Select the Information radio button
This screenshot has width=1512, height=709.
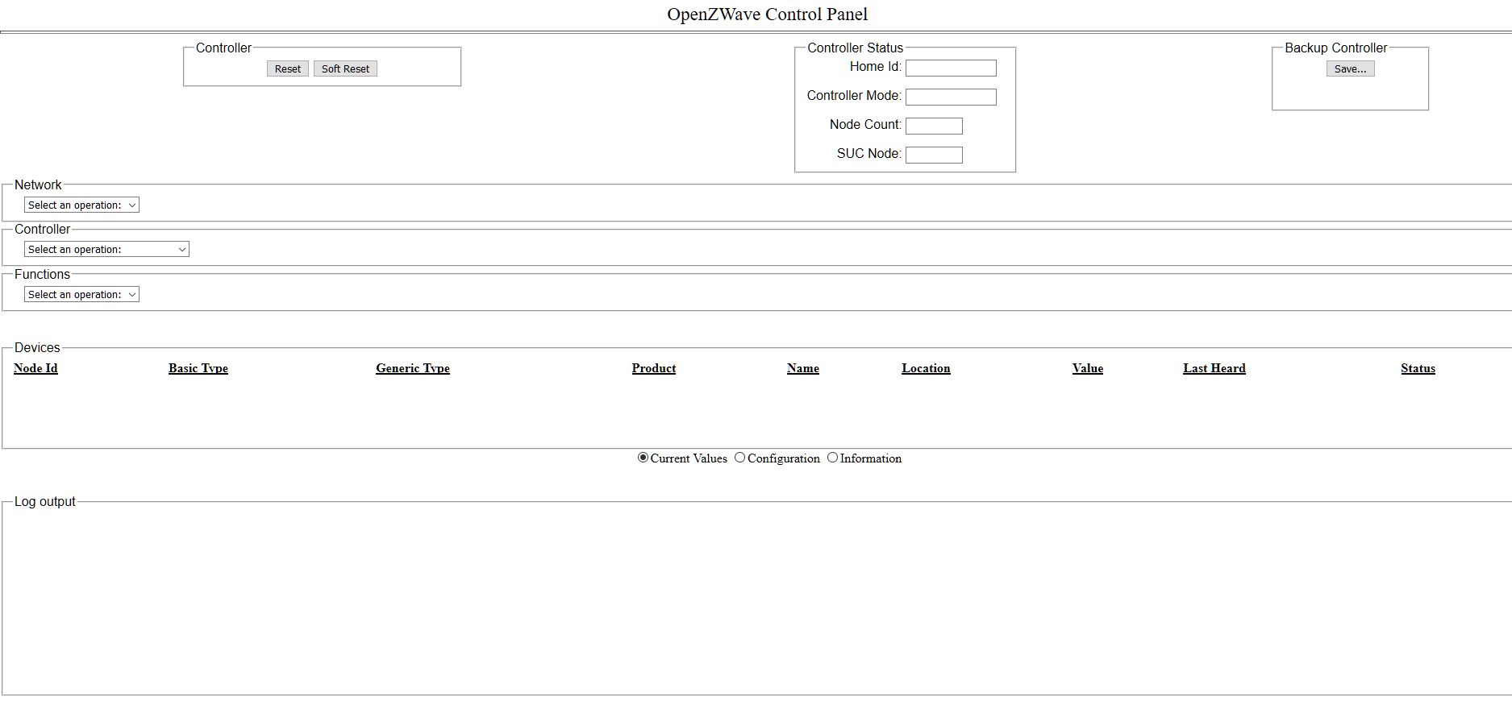(832, 458)
